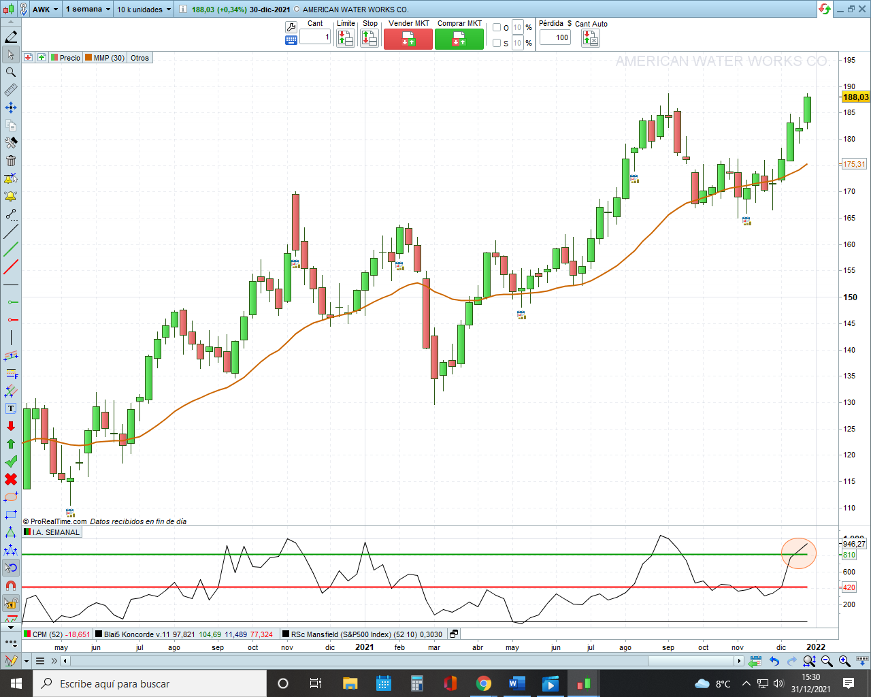Open the AWK ticker dropdown
871x697 pixels.
(x=46, y=10)
